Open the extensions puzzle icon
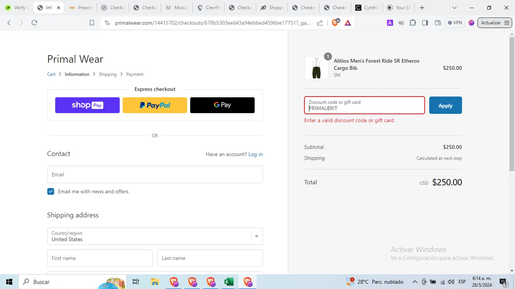 pos(413,23)
